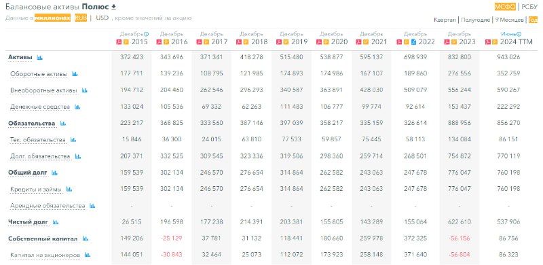Open the 2015 PDF report icon

tap(119, 42)
